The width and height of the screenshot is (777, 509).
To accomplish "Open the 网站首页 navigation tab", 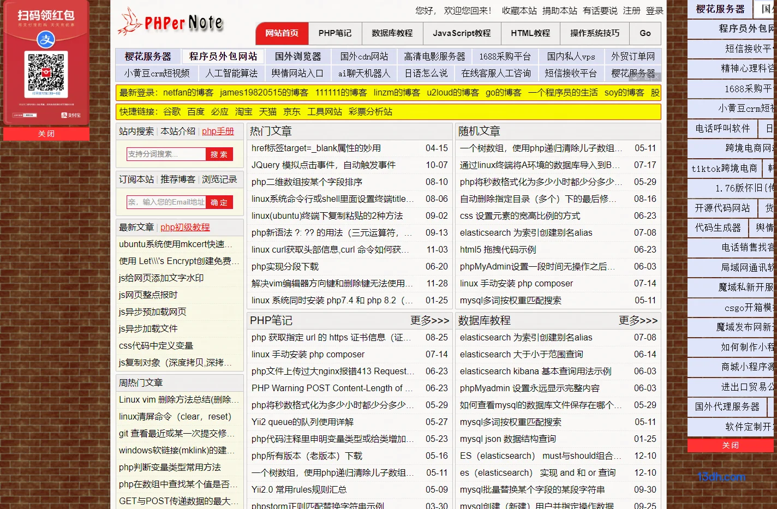I will [x=282, y=33].
